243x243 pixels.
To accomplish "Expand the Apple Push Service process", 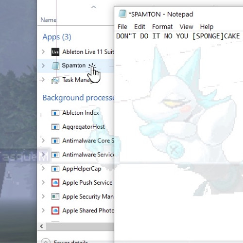I will 43,182.
